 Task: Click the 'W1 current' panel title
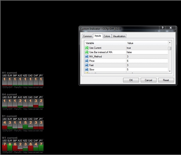click(10, 138)
